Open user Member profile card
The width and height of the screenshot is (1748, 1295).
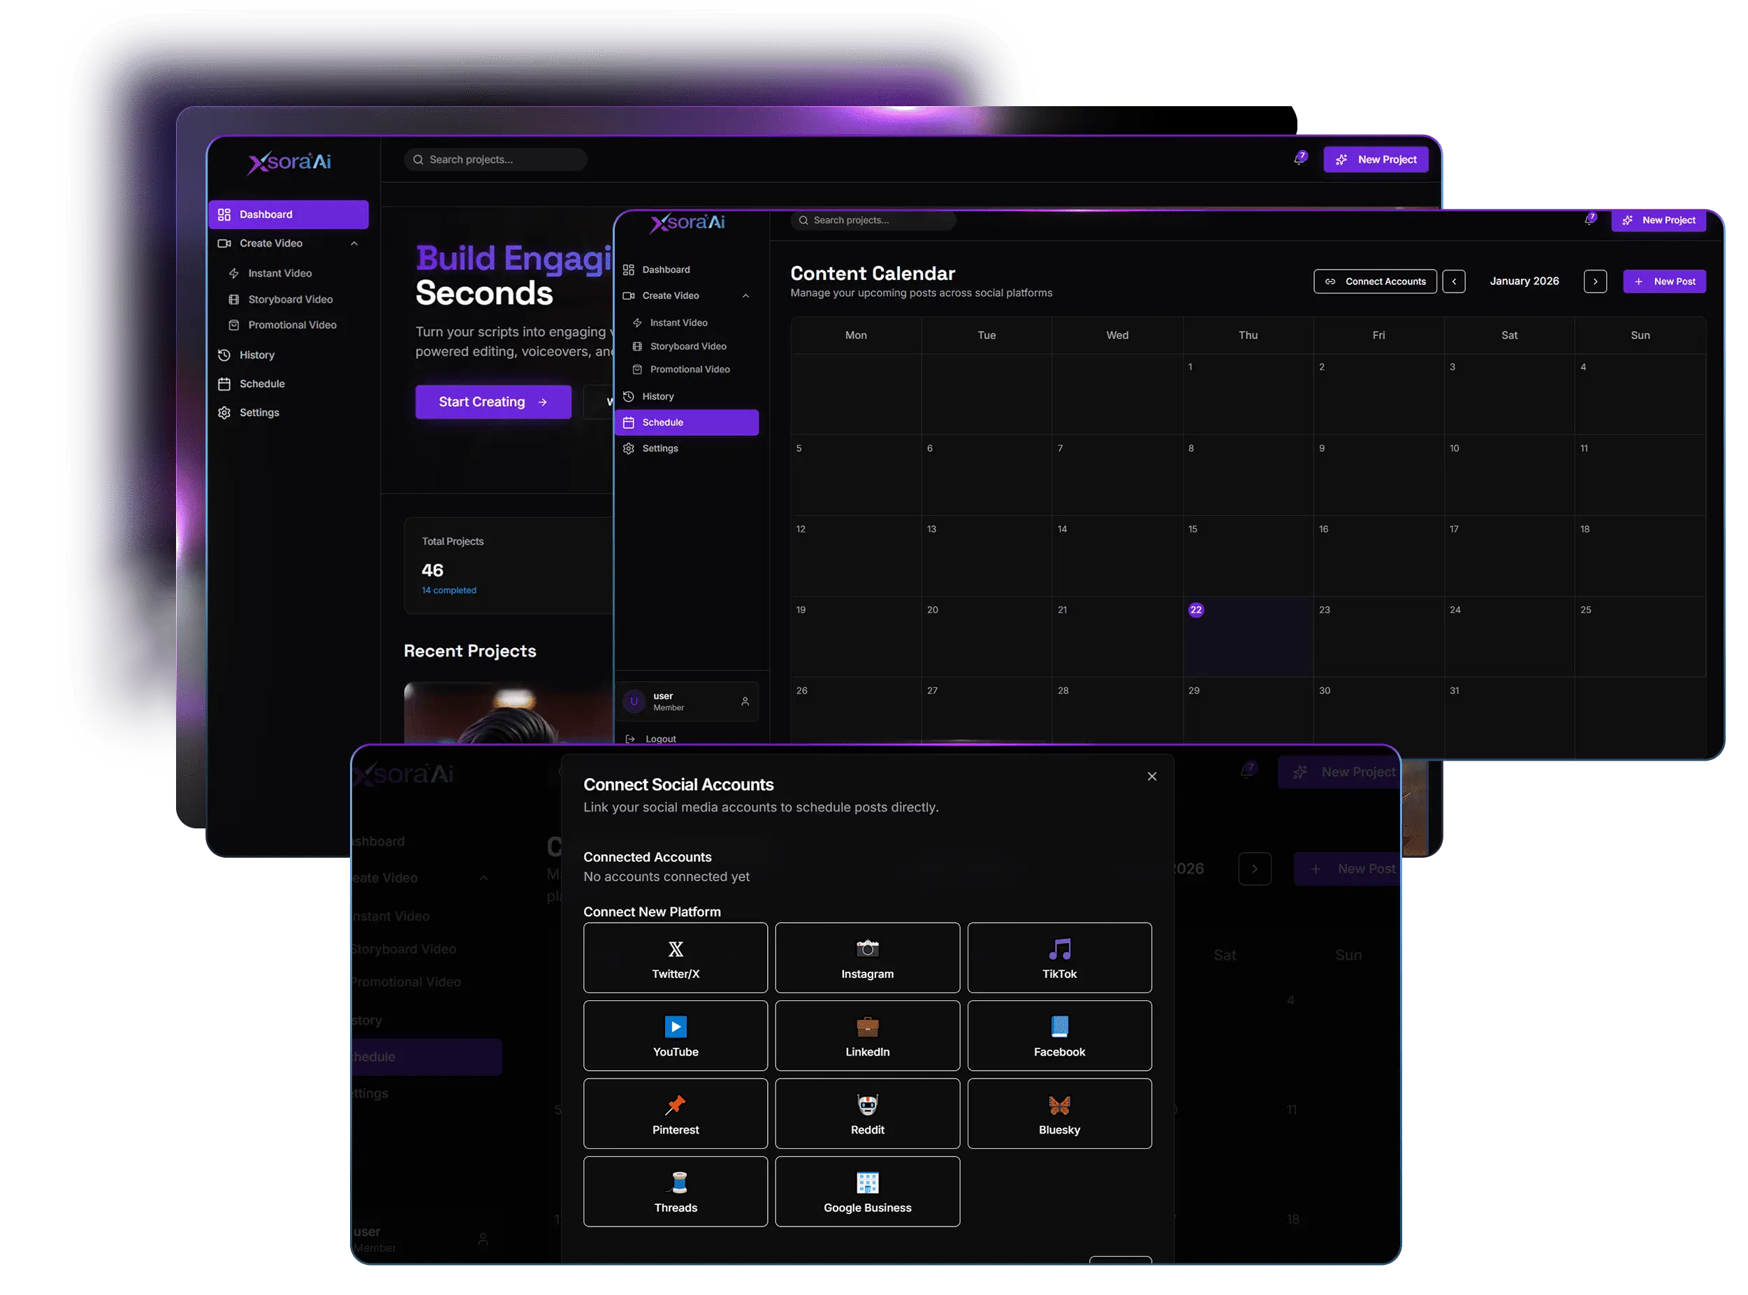687,701
